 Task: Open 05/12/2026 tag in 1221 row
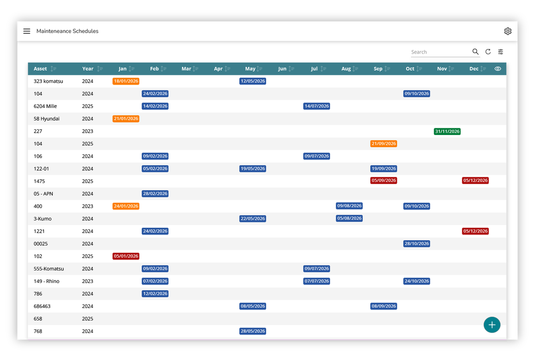tap(475, 231)
